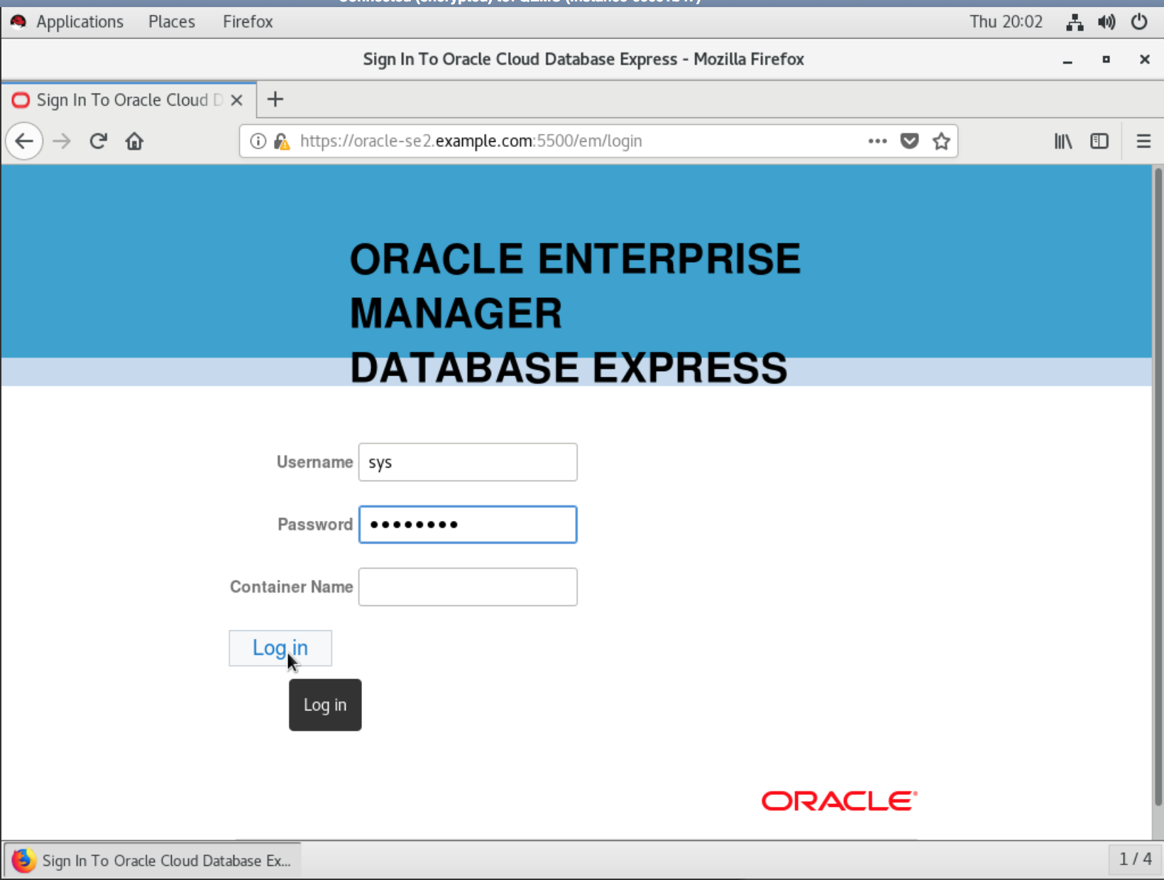Click the Oracle Enterprise Manager heading
The width and height of the screenshot is (1164, 880).
pyautogui.click(x=575, y=313)
